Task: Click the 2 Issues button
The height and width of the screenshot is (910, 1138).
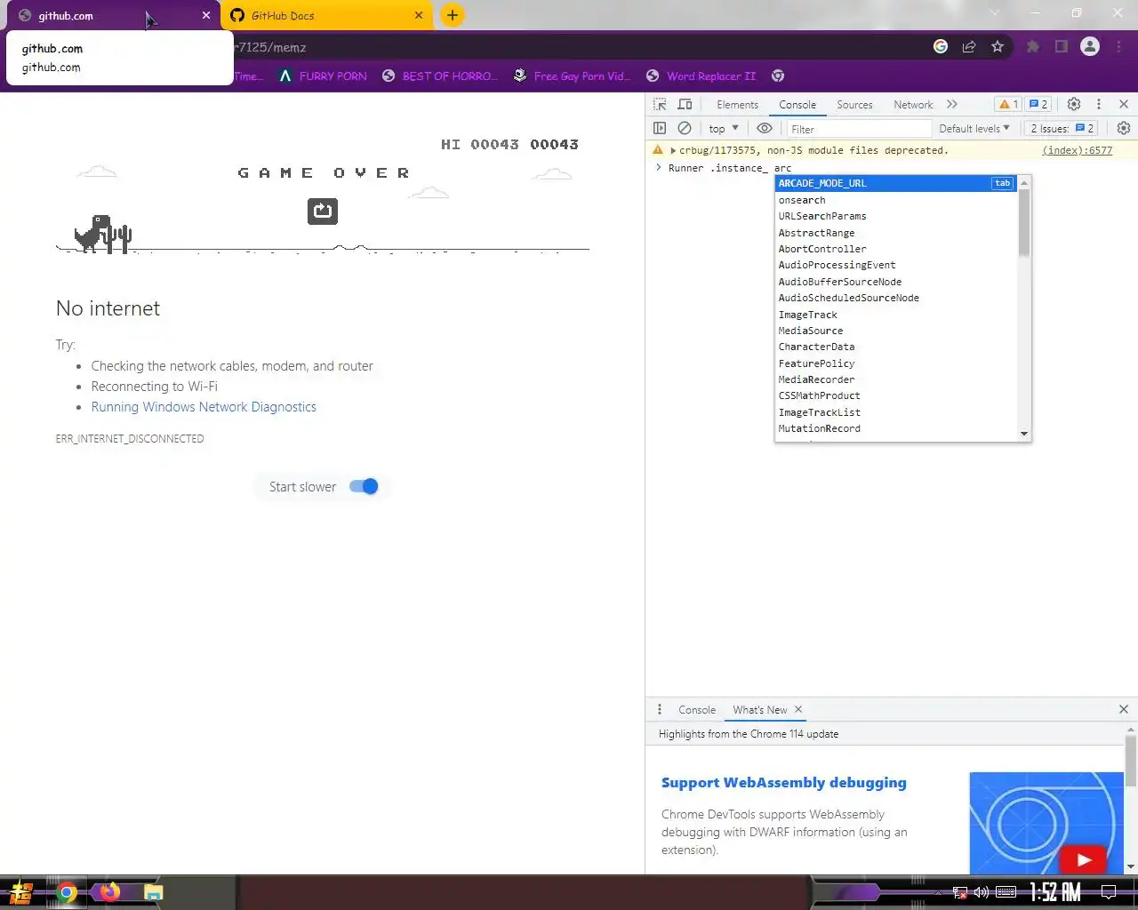Action: 1062,128
